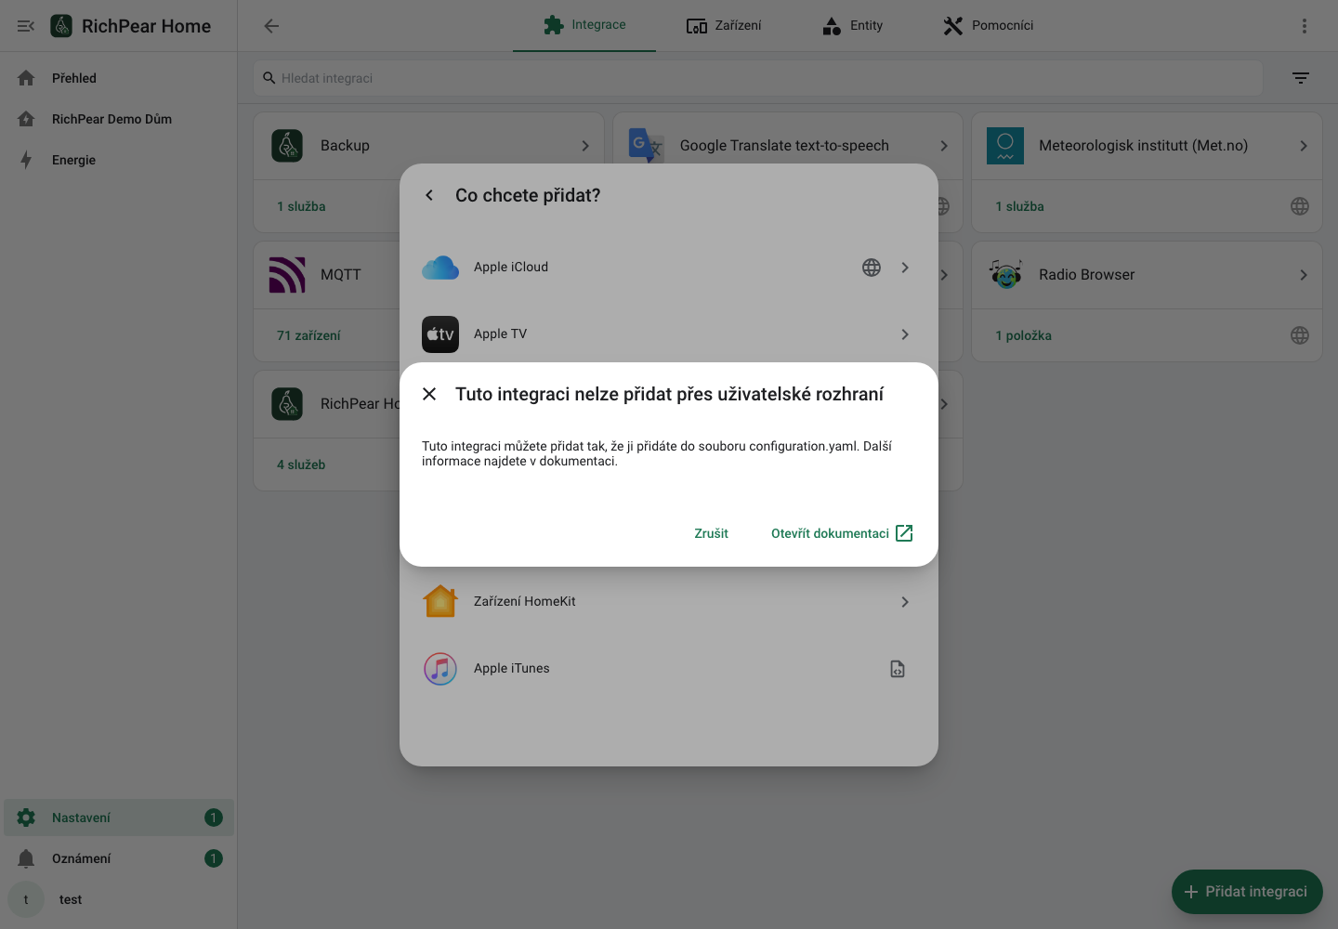Select the Apple iCloud icon
1338x929 pixels.
click(440, 268)
